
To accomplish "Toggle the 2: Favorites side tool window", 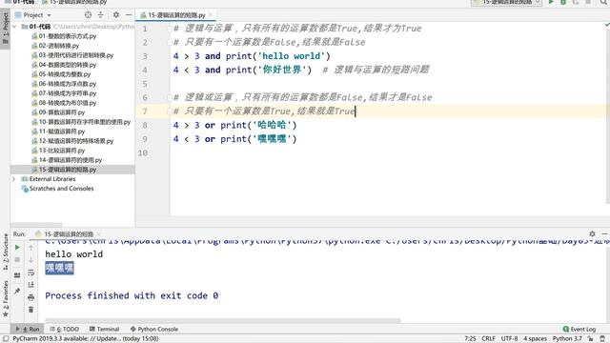I will pyautogui.click(x=5, y=298).
